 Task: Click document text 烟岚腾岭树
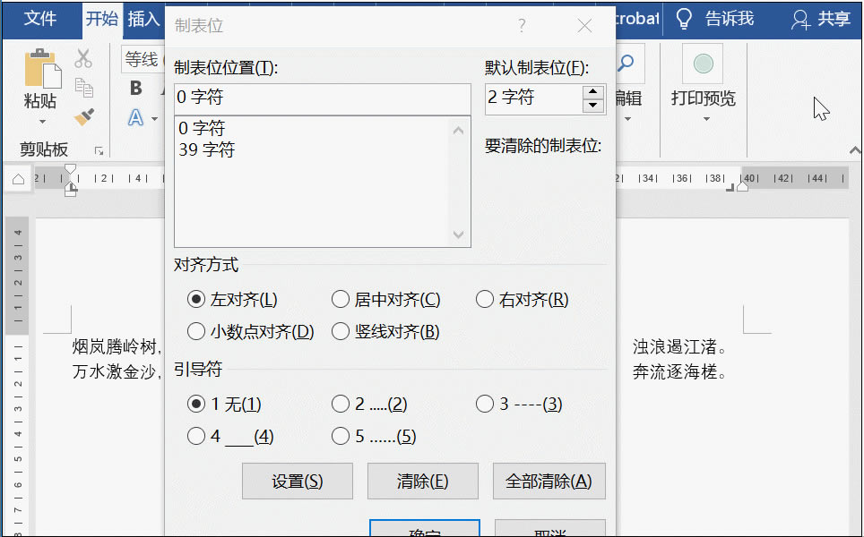pos(115,346)
